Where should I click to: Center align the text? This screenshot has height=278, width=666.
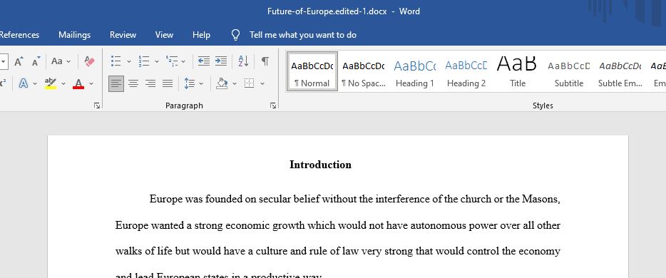133,83
